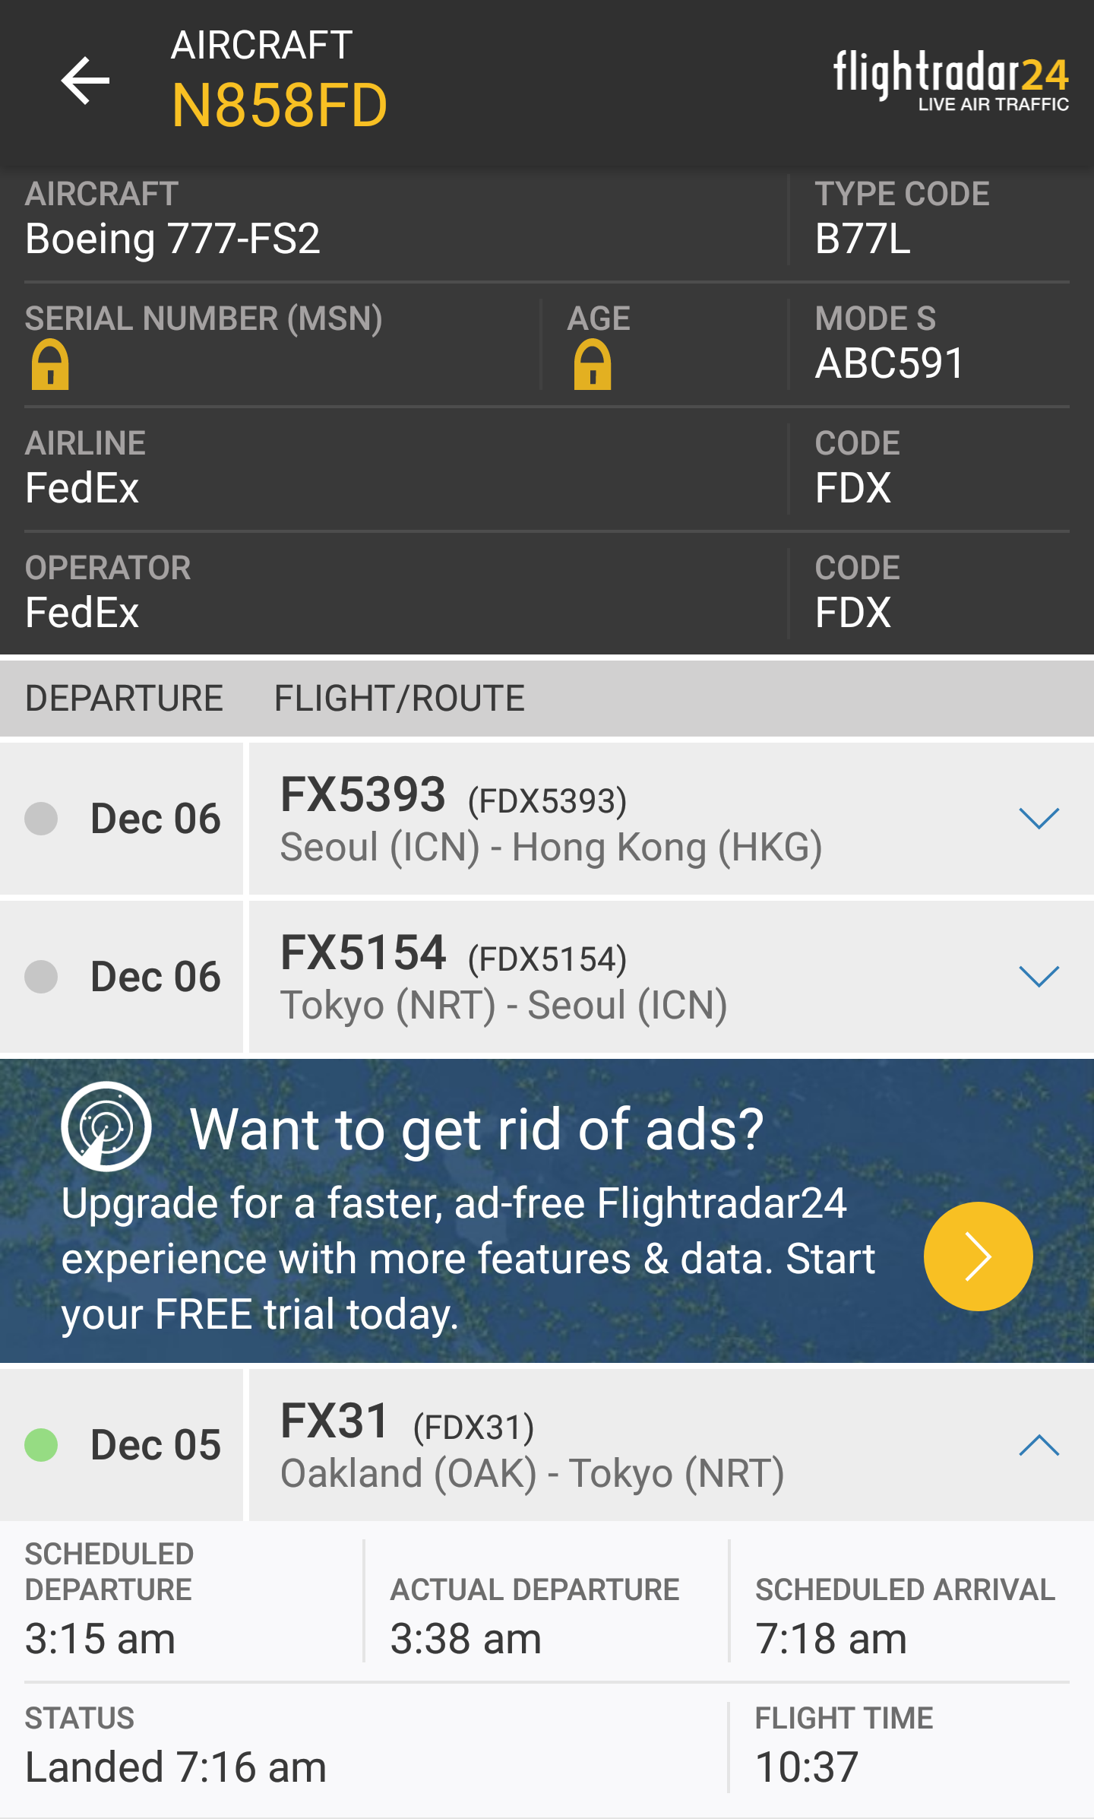
Task: Open the Oakland to Tokyo flight row
Action: tap(547, 1445)
